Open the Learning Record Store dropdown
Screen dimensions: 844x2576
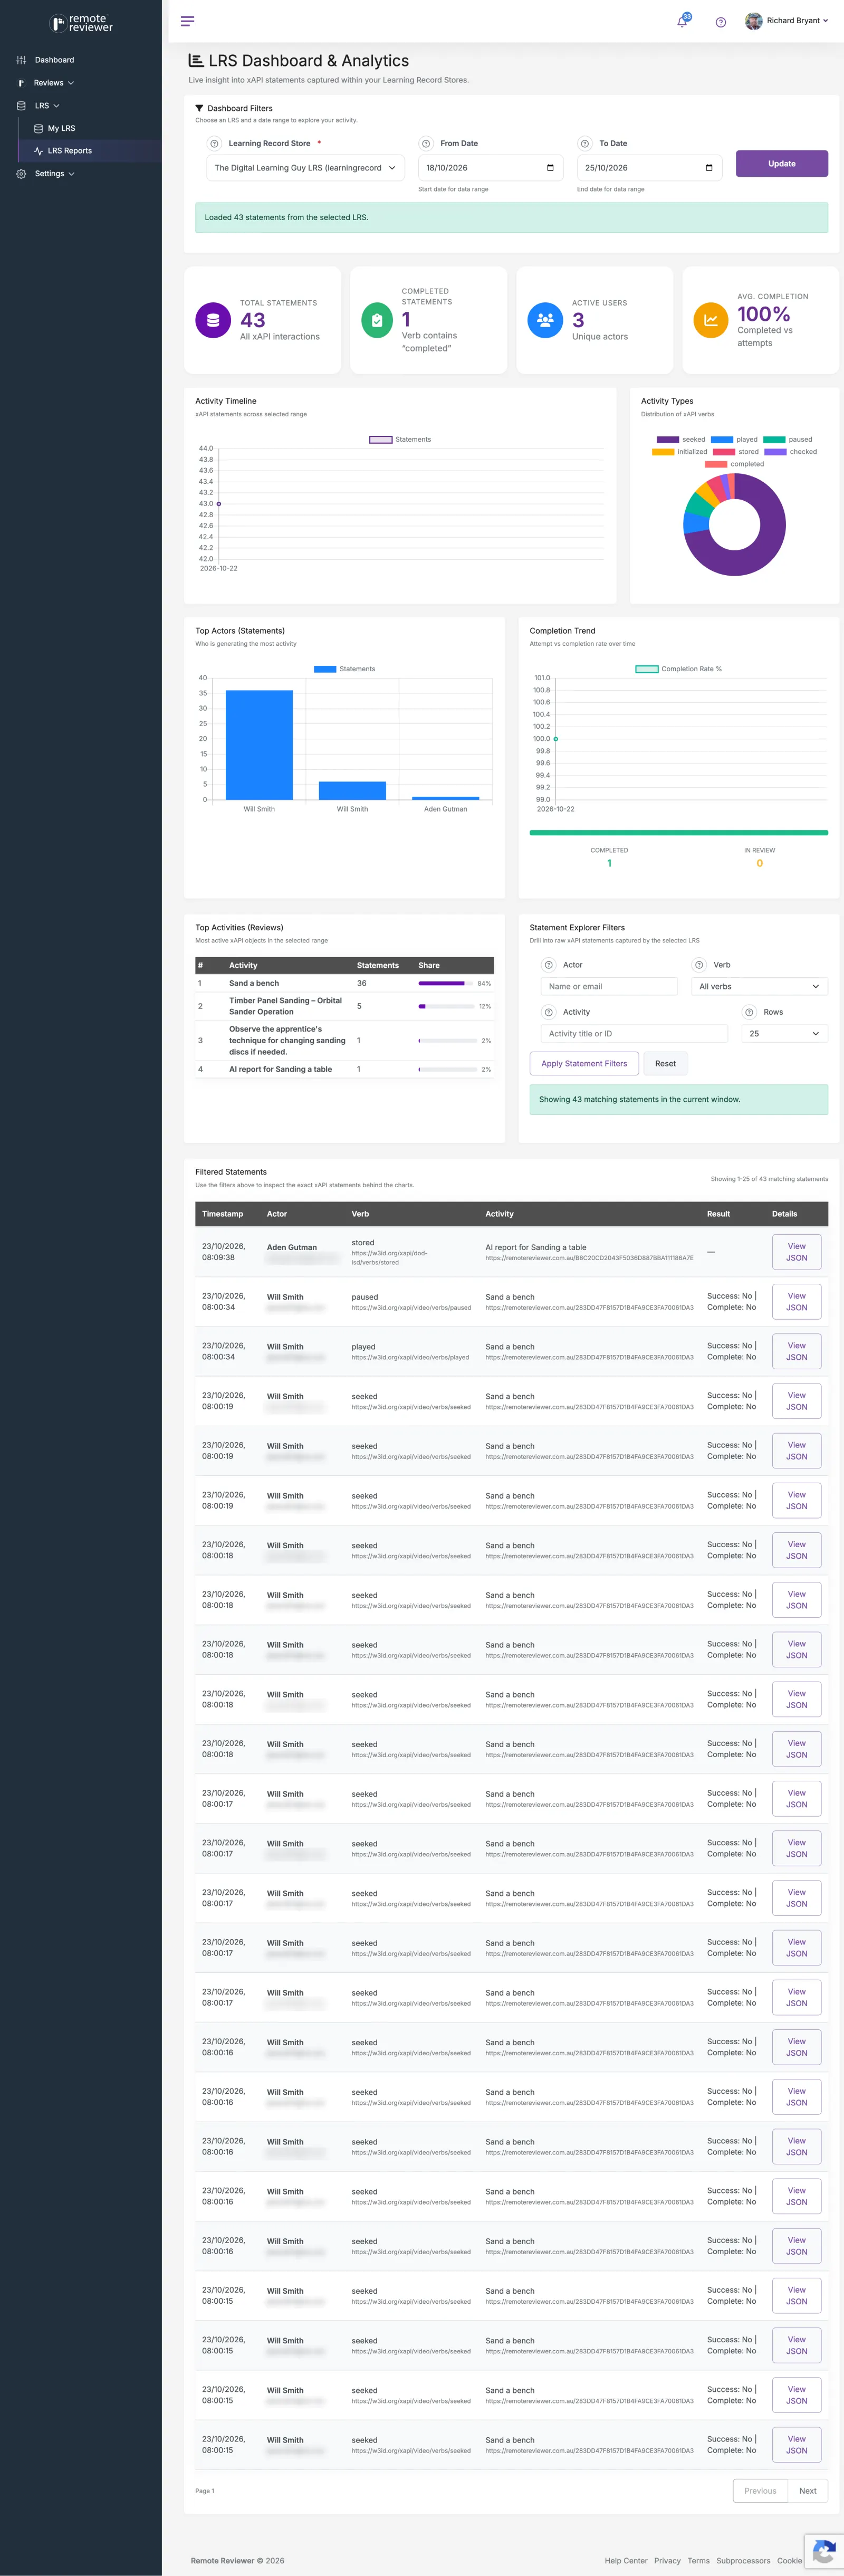[305, 168]
